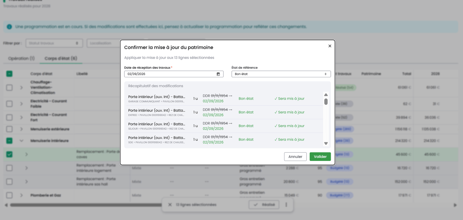Check the Electricité - Courant Faible checkbox
463x220 pixels.
pos(9,104)
